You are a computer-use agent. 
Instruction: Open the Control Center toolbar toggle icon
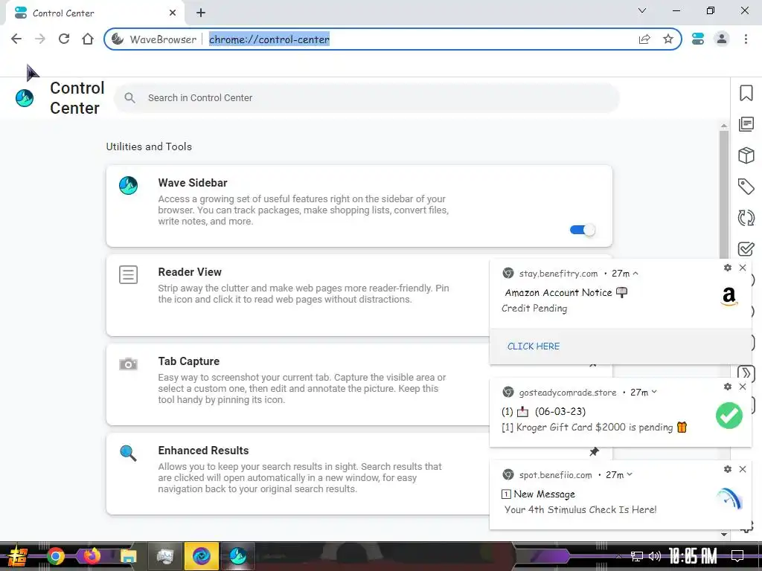click(698, 39)
